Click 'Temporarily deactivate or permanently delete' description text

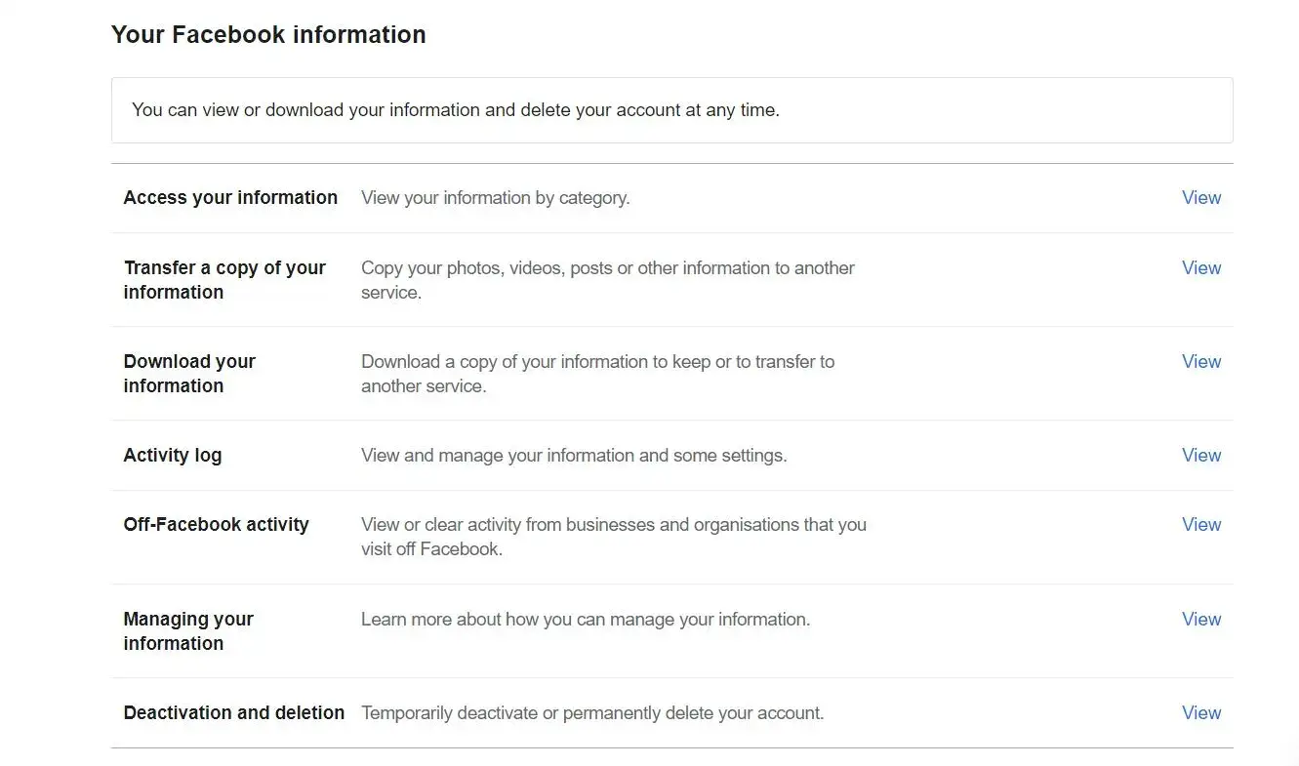tap(592, 712)
